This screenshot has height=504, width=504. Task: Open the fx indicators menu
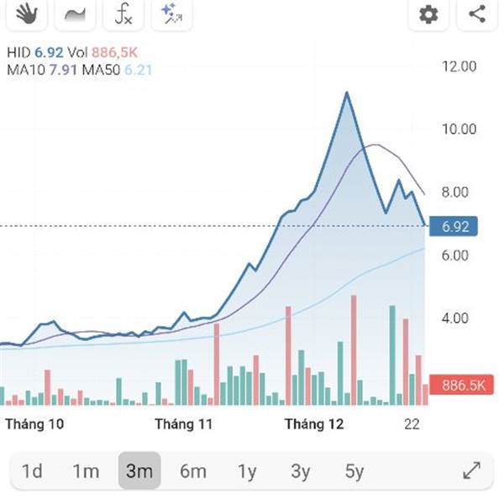pyautogui.click(x=123, y=13)
